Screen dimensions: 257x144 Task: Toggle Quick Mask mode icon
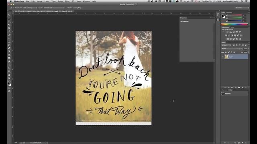point(9,88)
